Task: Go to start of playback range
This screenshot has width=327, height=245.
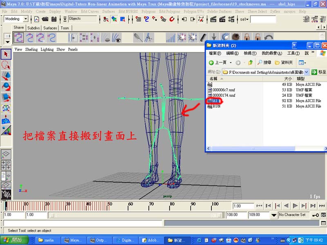Action: coord(259,206)
